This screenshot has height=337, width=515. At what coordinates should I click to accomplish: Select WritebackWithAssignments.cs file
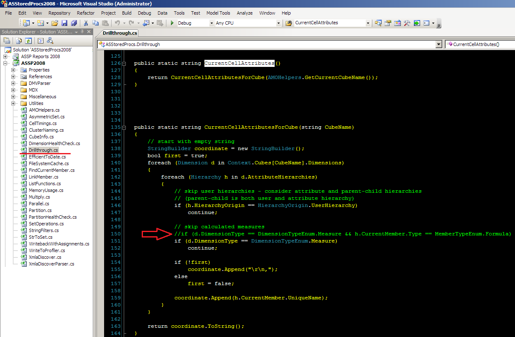(x=59, y=244)
